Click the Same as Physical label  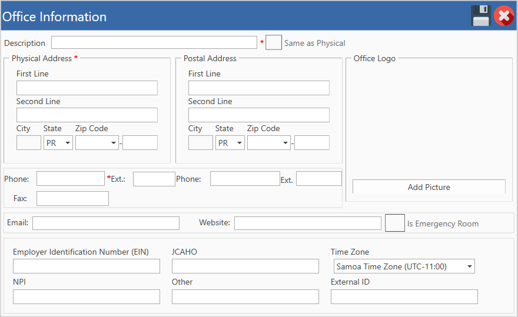coord(314,44)
